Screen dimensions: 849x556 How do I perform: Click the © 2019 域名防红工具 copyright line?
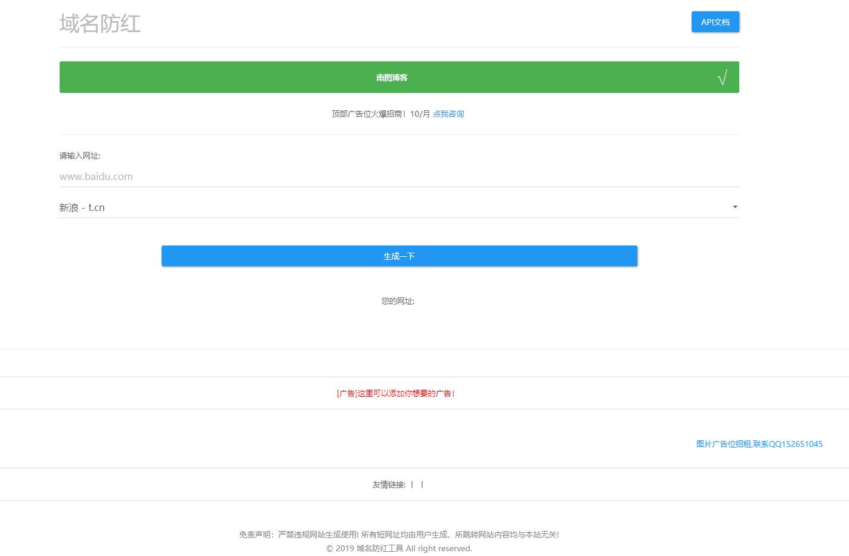coord(399,548)
